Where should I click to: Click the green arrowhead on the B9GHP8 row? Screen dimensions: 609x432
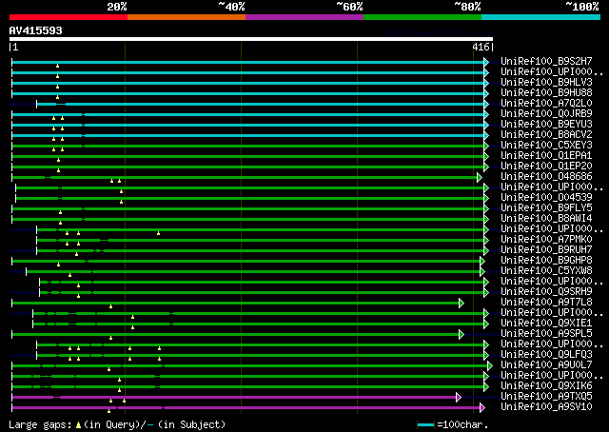coord(482,261)
